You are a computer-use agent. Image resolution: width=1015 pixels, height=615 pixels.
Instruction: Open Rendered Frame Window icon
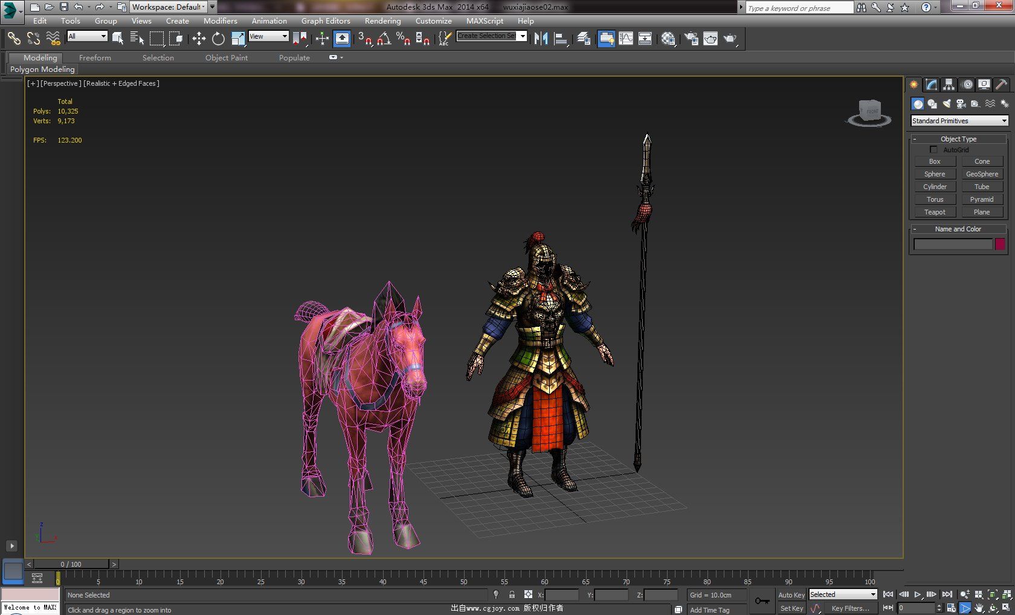tap(710, 39)
